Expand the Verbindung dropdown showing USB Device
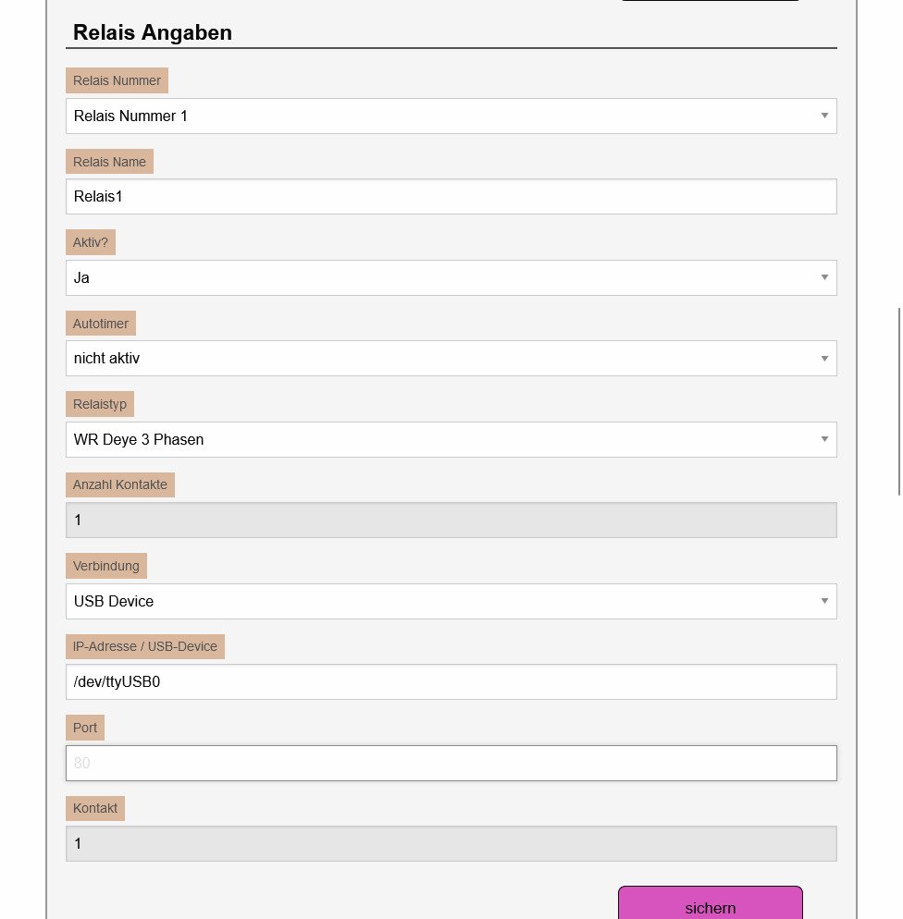The image size is (903, 919). coord(451,602)
